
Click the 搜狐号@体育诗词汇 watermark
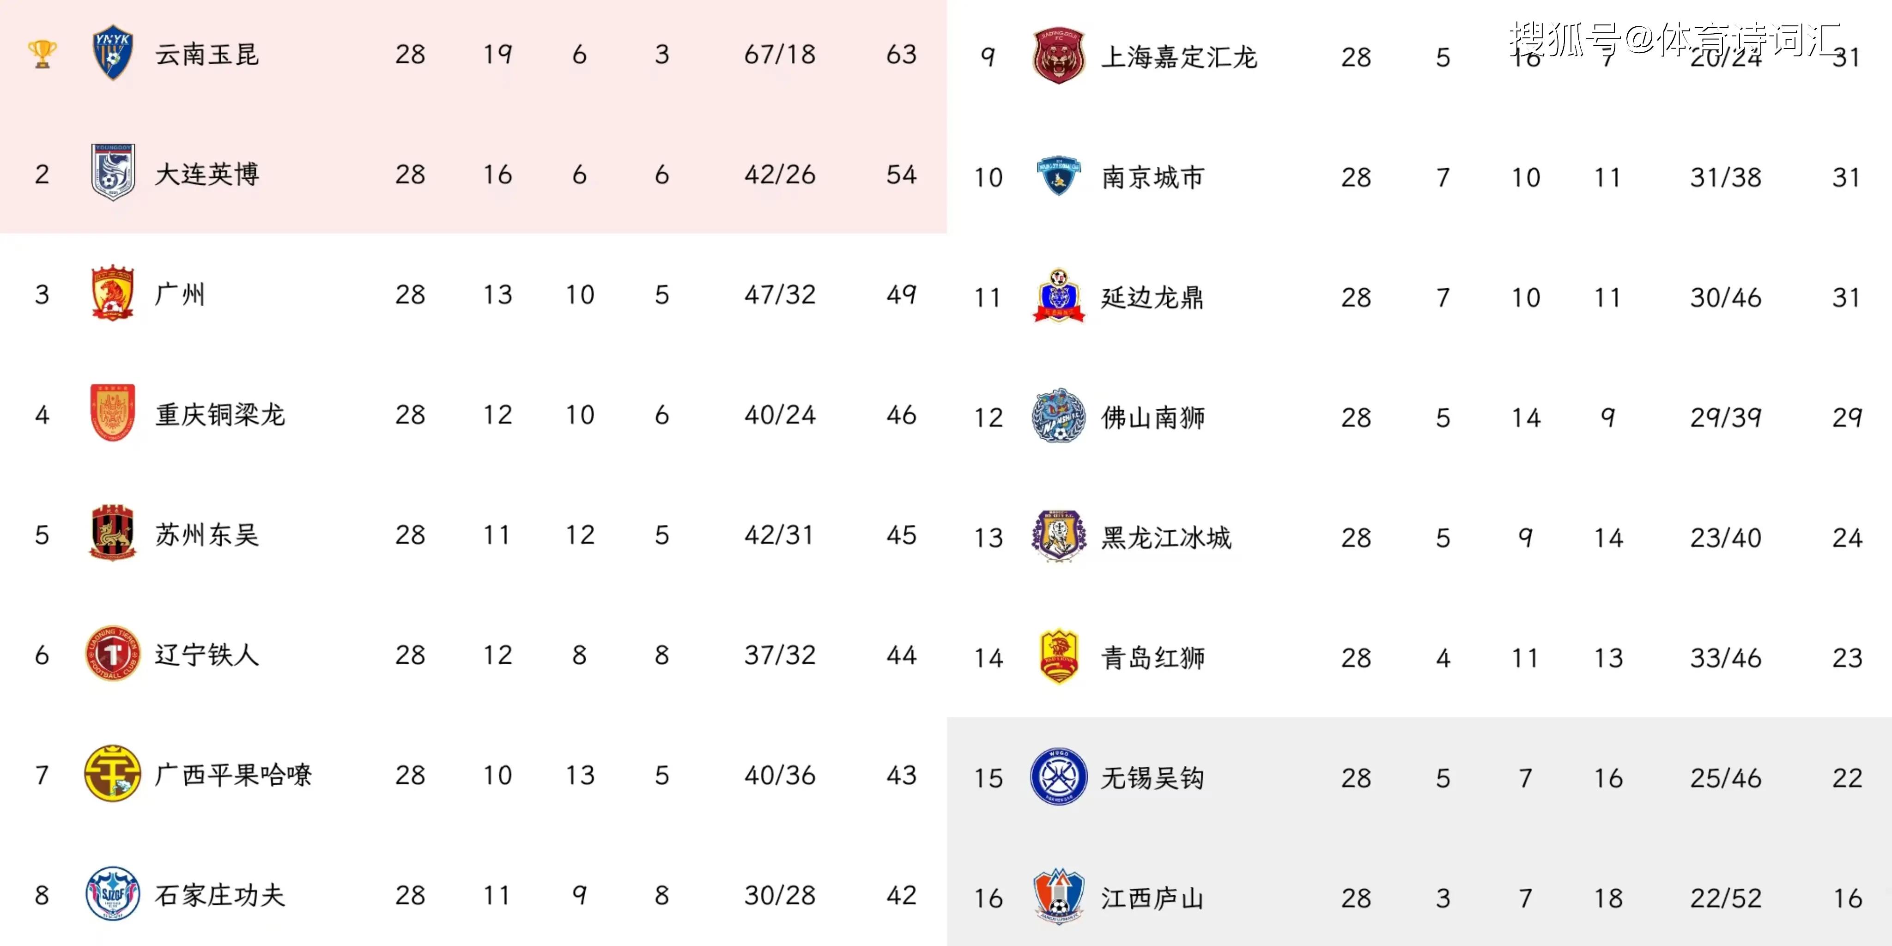pyautogui.click(x=1675, y=39)
